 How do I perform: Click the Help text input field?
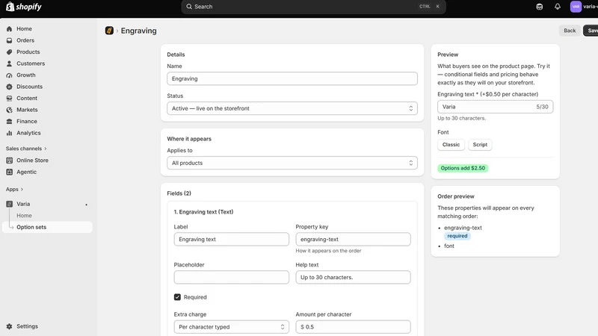coord(353,277)
